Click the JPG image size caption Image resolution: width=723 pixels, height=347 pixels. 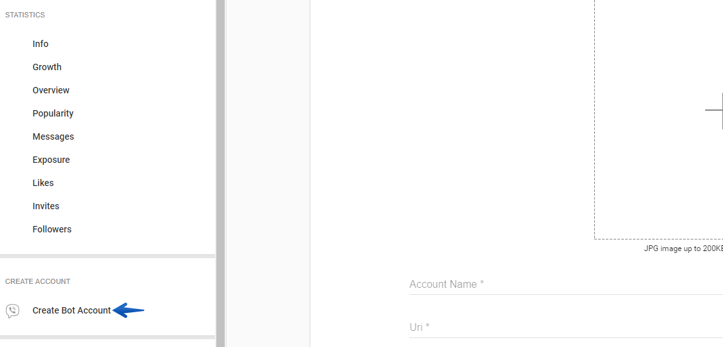683,249
